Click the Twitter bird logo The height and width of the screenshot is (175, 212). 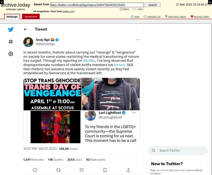click(11, 29)
